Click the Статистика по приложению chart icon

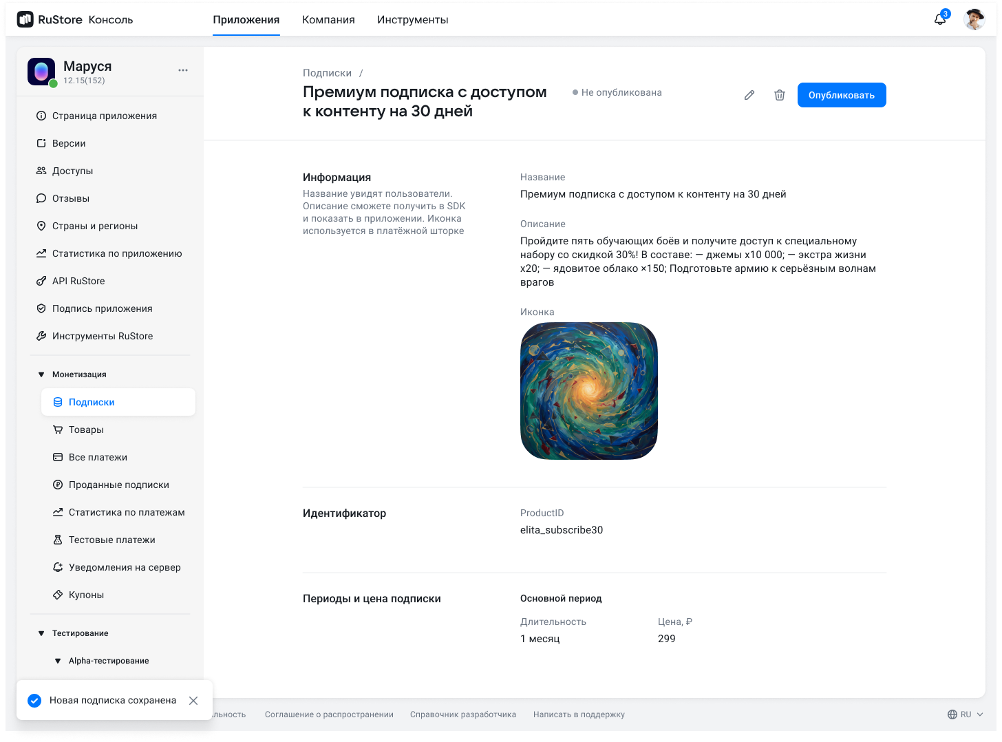point(41,253)
